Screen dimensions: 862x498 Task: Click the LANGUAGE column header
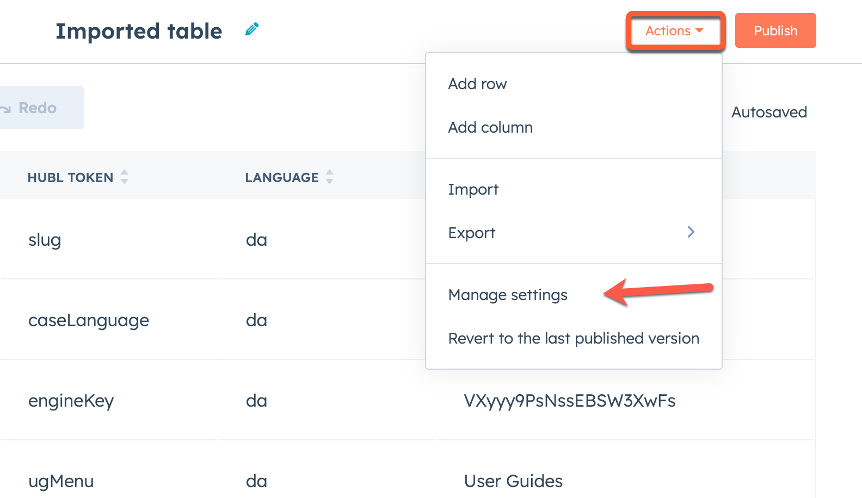point(282,177)
